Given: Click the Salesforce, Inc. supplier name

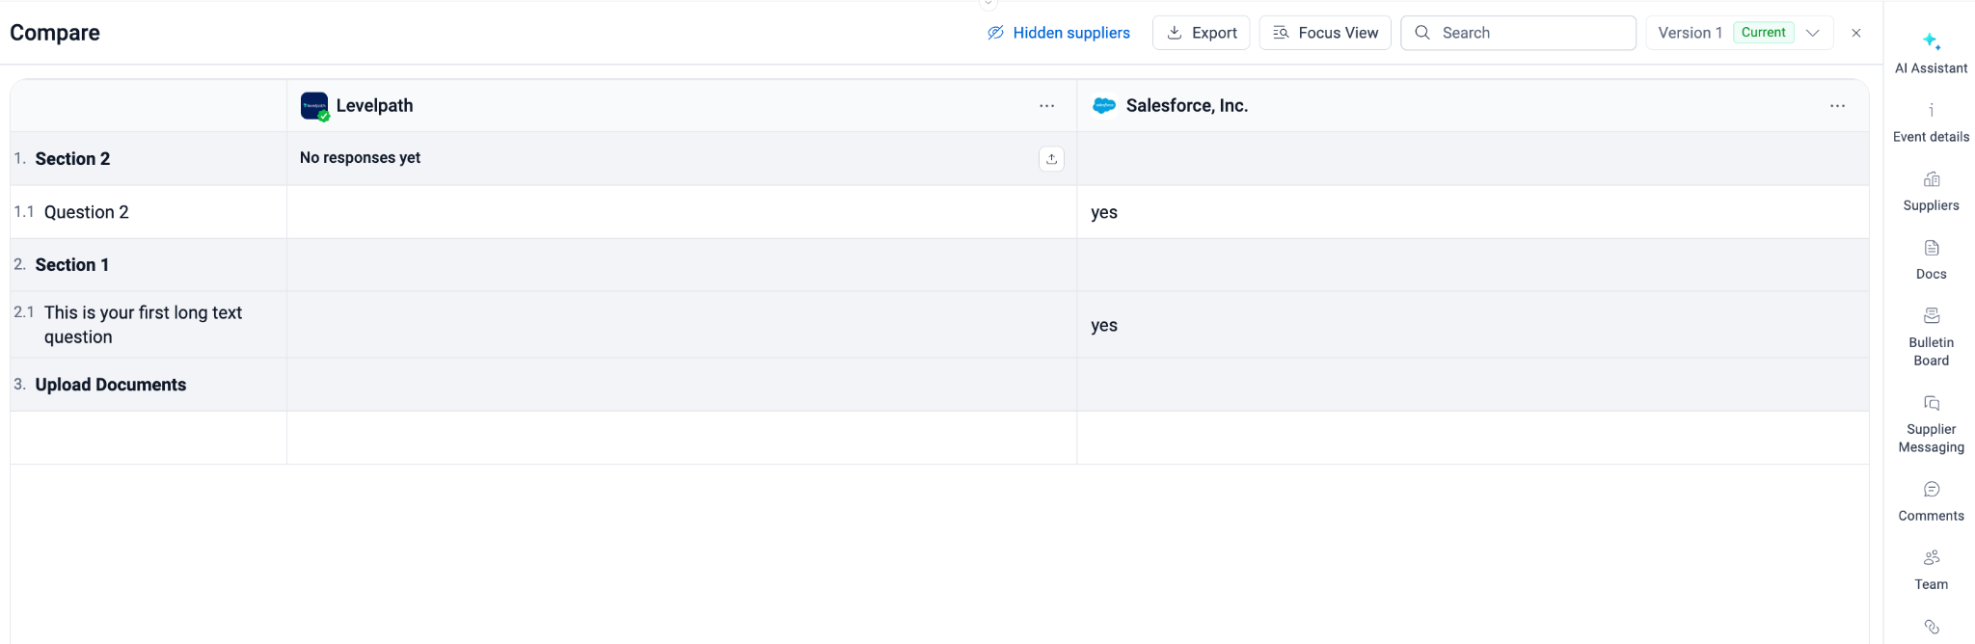Looking at the screenshot, I should click(1186, 106).
